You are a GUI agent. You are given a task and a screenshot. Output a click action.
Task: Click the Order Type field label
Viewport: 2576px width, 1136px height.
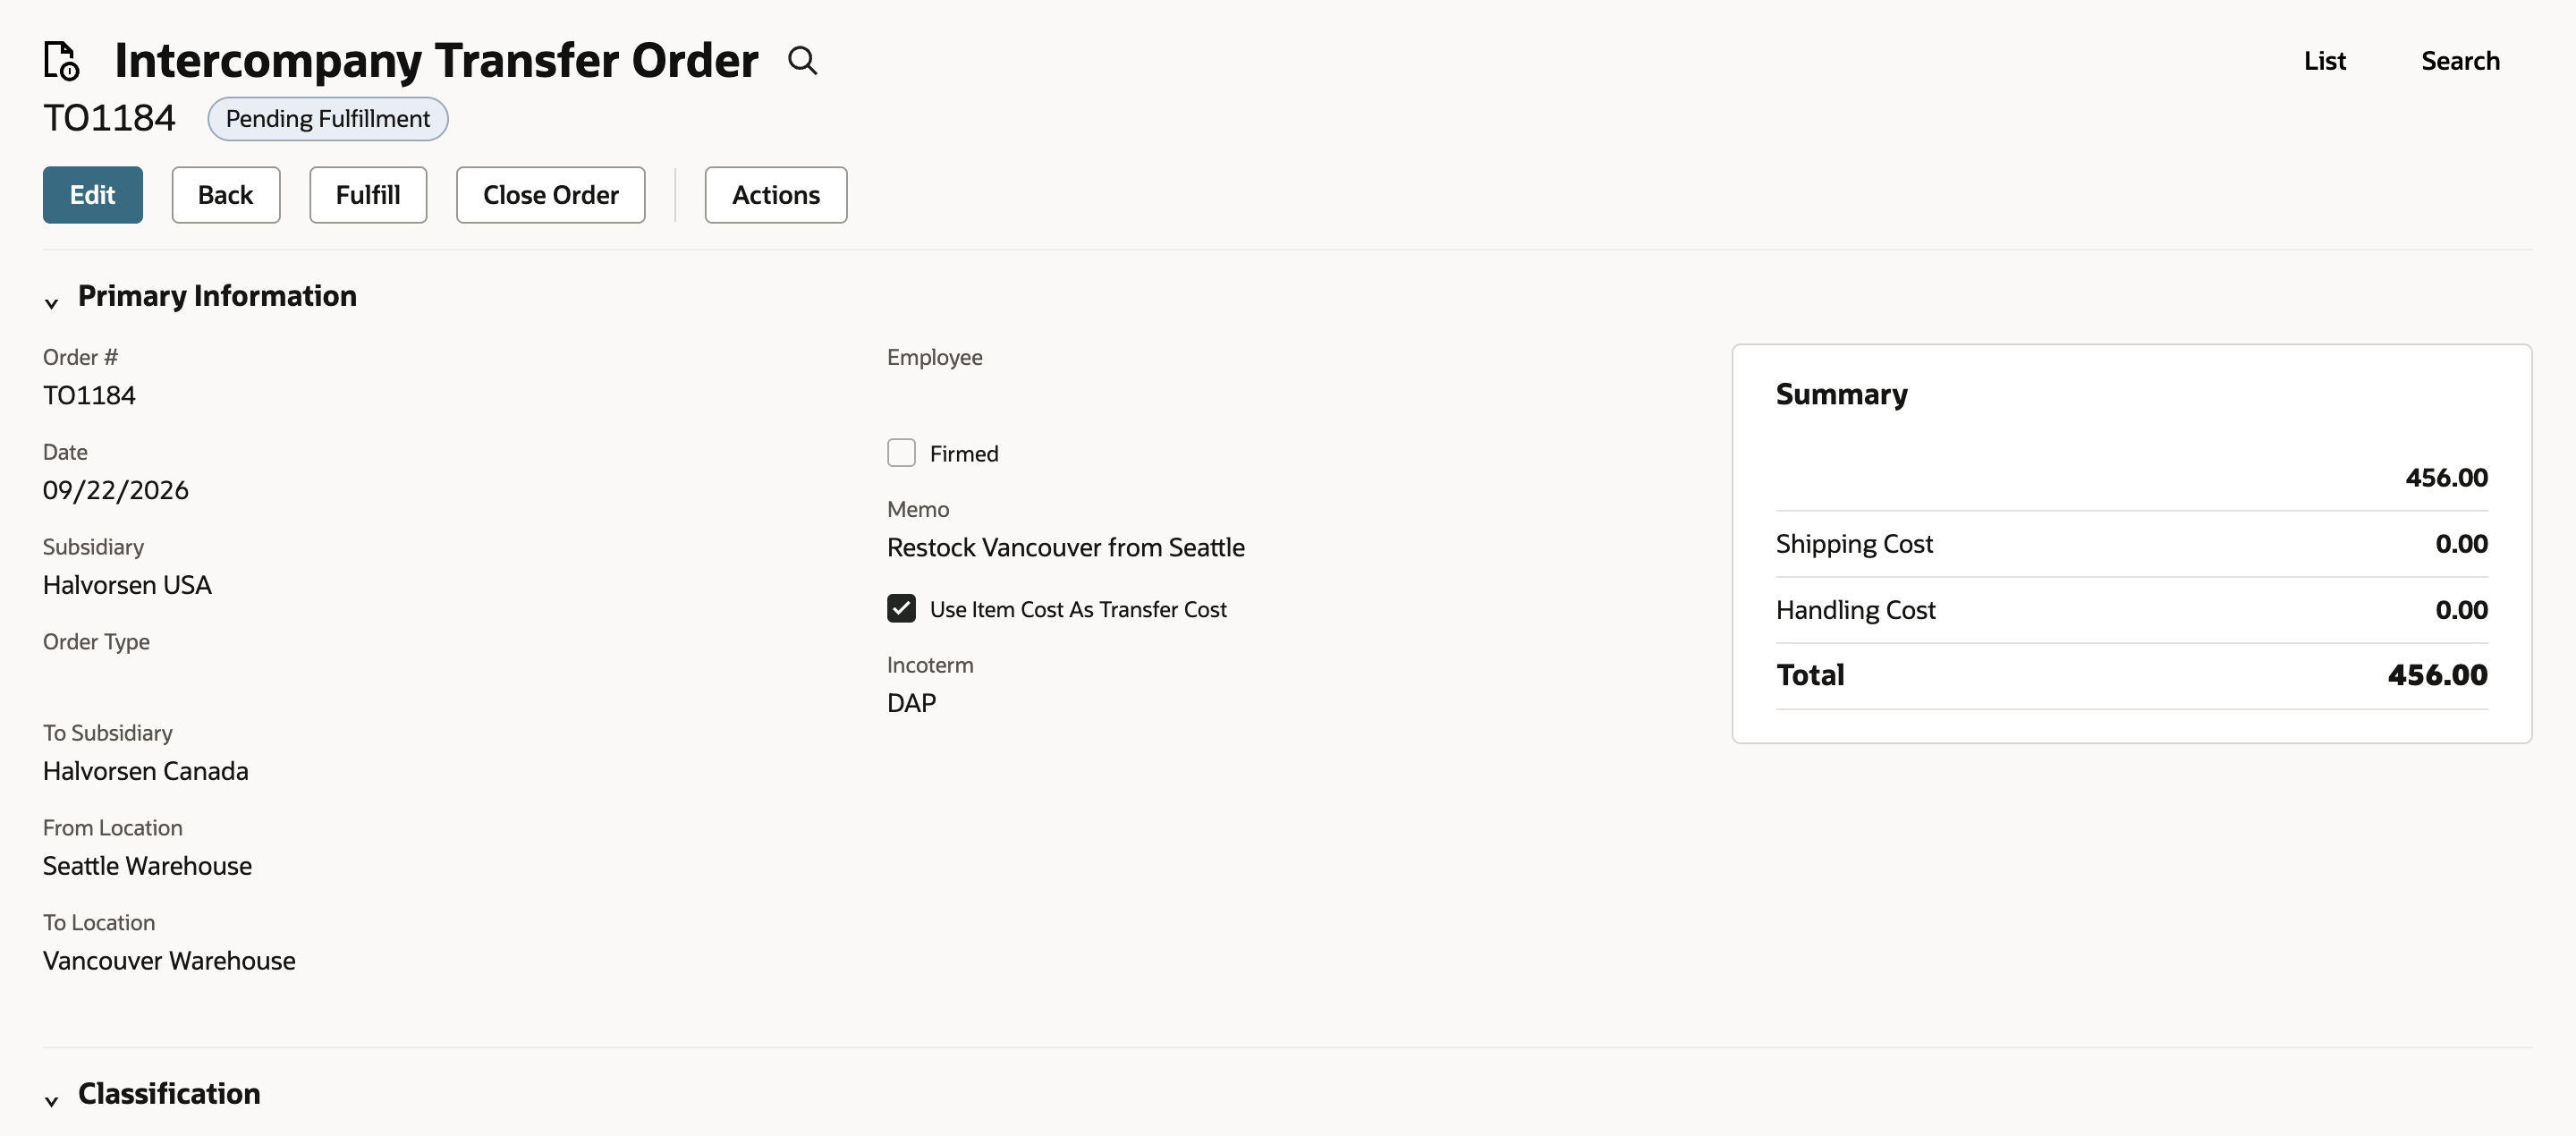pyautogui.click(x=96, y=641)
